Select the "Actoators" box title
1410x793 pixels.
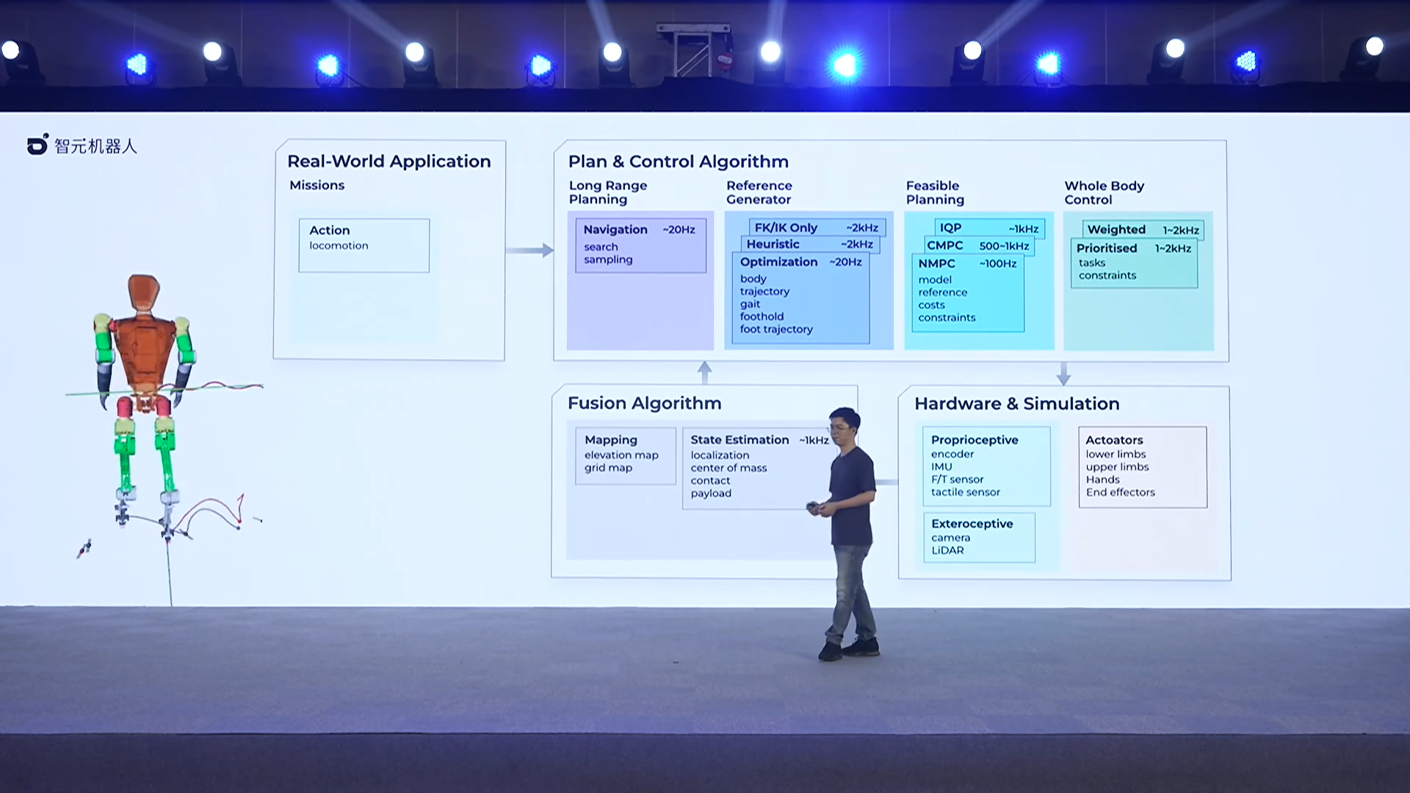click(x=1114, y=440)
